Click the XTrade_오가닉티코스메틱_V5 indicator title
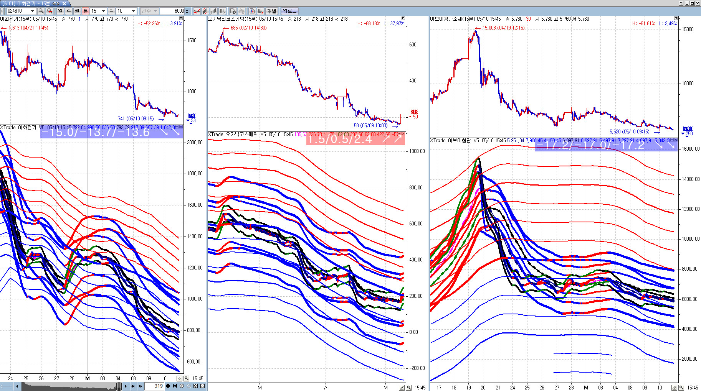This screenshot has width=701, height=391. pos(237,134)
